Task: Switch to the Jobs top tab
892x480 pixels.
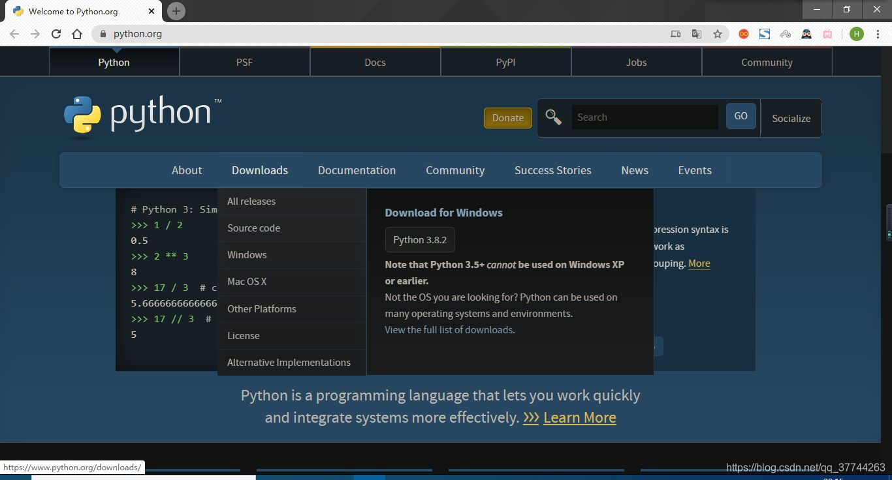Action: 637,63
